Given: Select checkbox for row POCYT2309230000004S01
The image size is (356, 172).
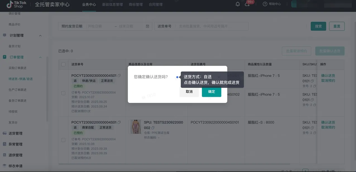Looking at the screenshot, I should point(63,93).
